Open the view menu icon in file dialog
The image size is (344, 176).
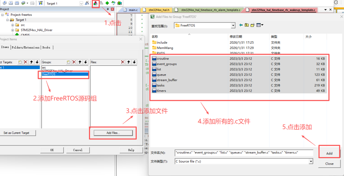point(260,25)
